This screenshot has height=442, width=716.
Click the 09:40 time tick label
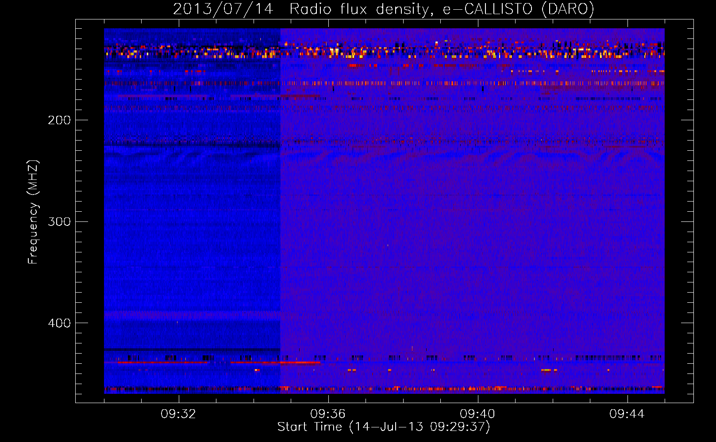(x=477, y=414)
